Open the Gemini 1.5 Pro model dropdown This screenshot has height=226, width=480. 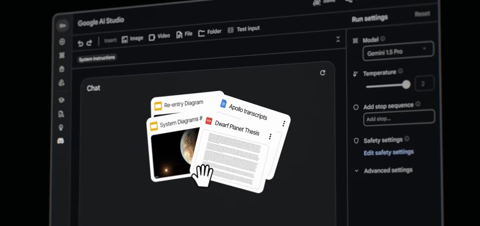coord(398,51)
